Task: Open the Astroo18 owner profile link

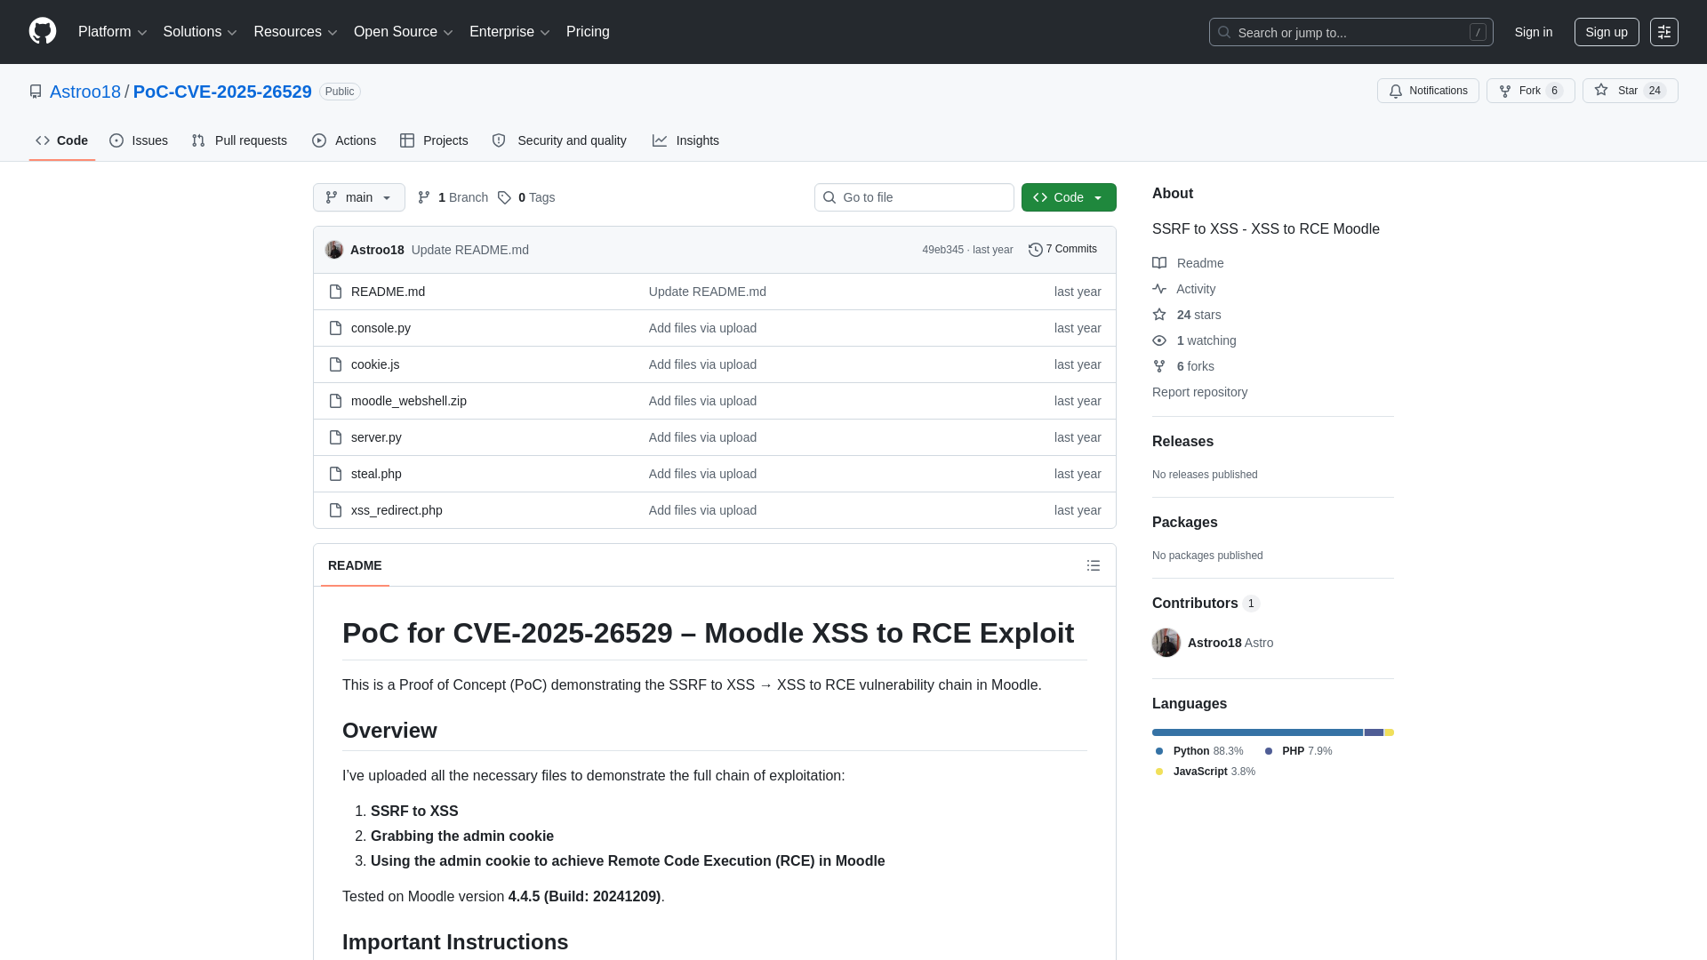Action: coord(85,92)
